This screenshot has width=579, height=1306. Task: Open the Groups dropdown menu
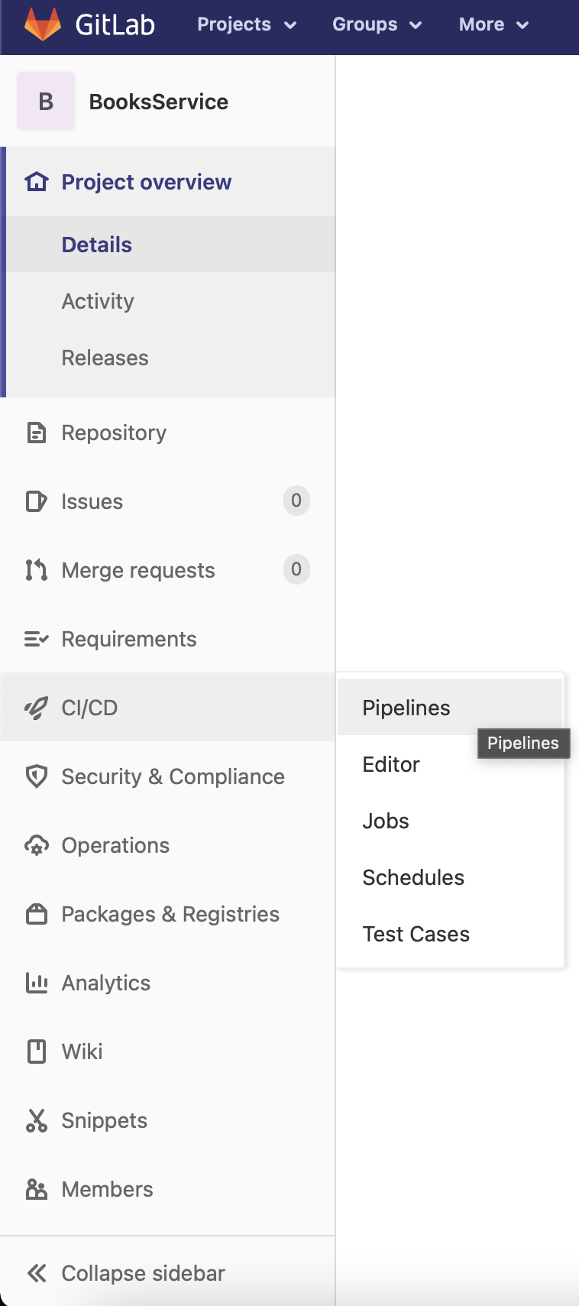[377, 24]
